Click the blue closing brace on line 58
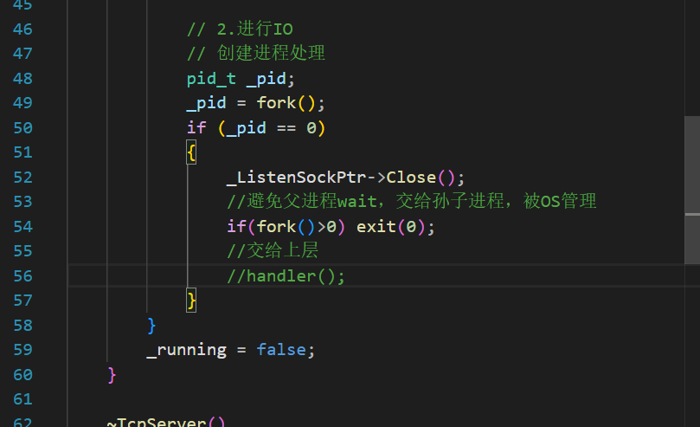Image resolution: width=700 pixels, height=427 pixels. click(151, 326)
